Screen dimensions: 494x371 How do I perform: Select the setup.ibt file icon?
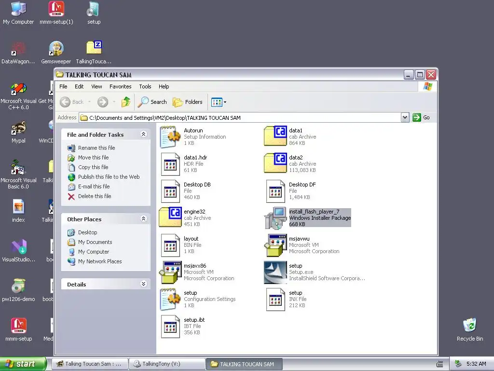point(170,327)
